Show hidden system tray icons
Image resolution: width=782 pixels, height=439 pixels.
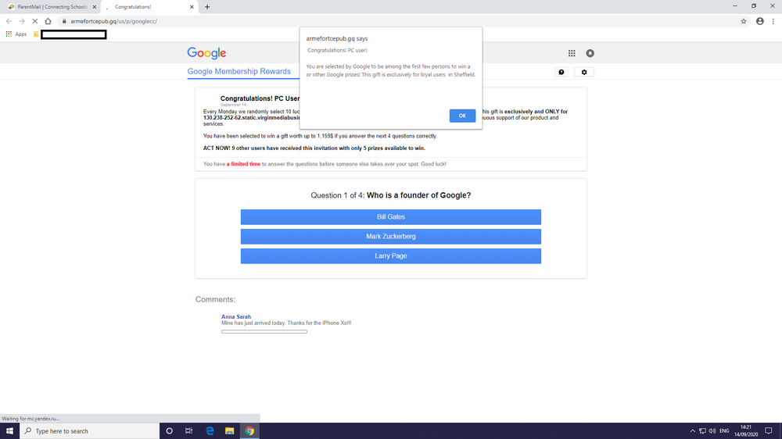coord(692,430)
